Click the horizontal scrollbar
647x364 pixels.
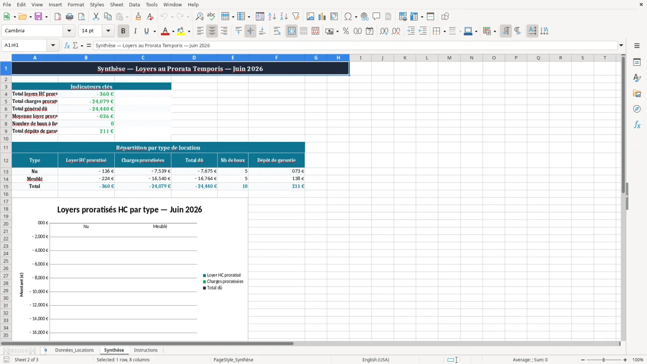click(147, 344)
